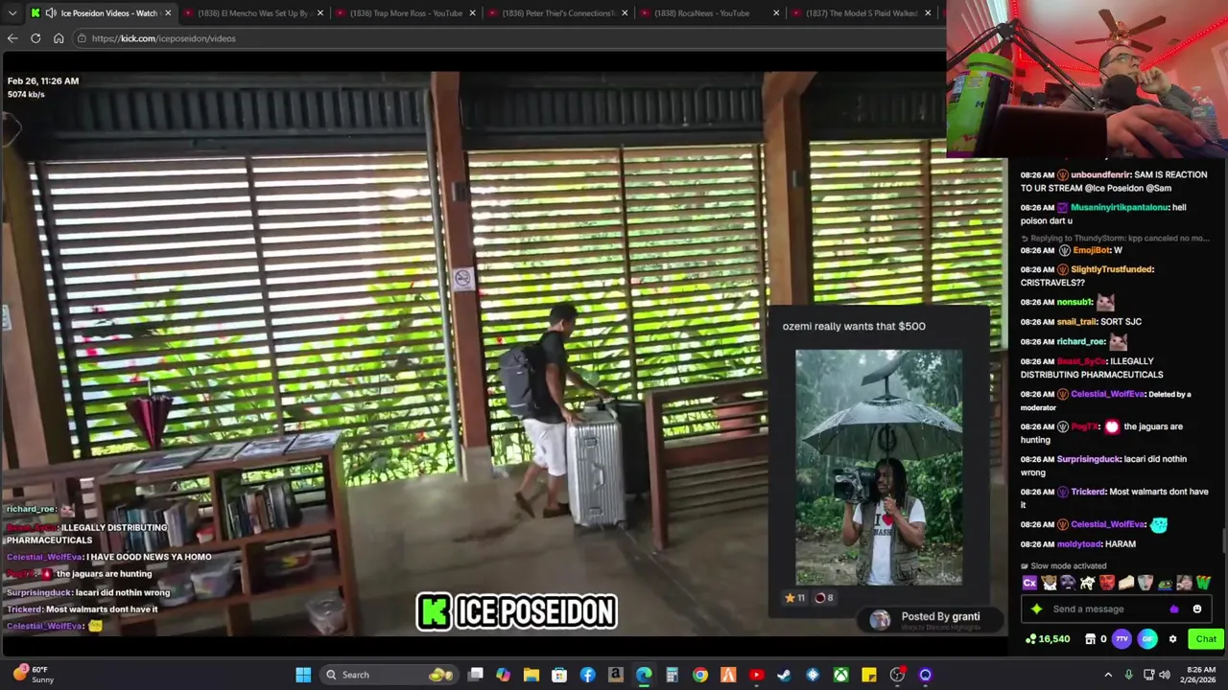Mute audio on the Ice Poseidon tab
Viewport: 1228px width, 690px height.
pyautogui.click(x=50, y=13)
